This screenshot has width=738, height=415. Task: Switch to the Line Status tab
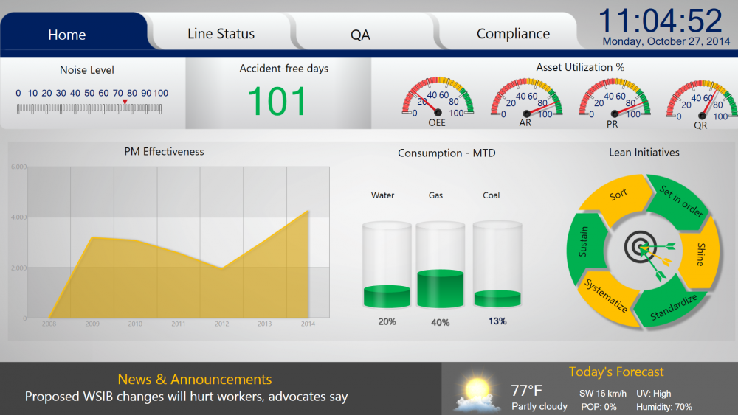[x=221, y=34]
